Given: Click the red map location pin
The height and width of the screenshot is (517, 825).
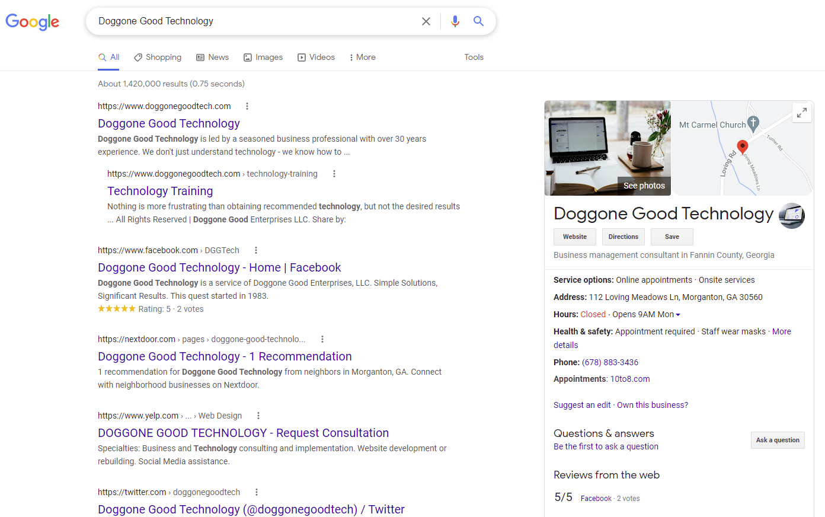Looking at the screenshot, I should [x=742, y=146].
